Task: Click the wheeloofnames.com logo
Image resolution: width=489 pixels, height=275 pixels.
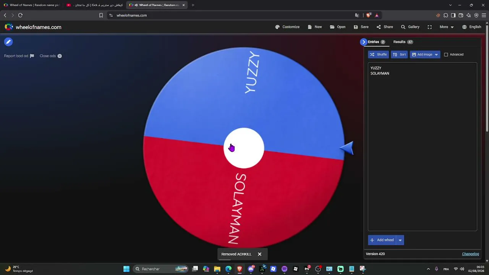Action: tap(33, 27)
